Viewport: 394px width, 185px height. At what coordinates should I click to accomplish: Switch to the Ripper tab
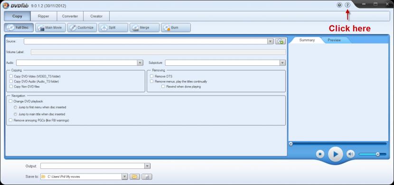tap(44, 16)
